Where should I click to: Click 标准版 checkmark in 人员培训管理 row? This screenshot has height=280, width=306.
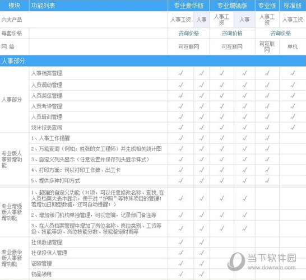point(293,116)
